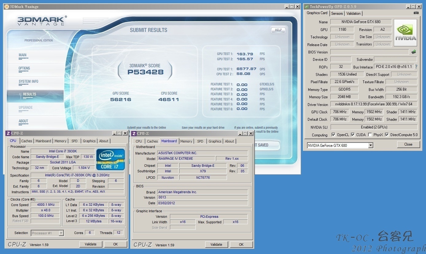Click the NVIDIA logo in GPU-Z
The height and width of the screenshot is (254, 426).
tap(405, 33)
